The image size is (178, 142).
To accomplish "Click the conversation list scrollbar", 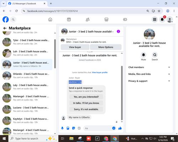I will [x=55, y=54].
